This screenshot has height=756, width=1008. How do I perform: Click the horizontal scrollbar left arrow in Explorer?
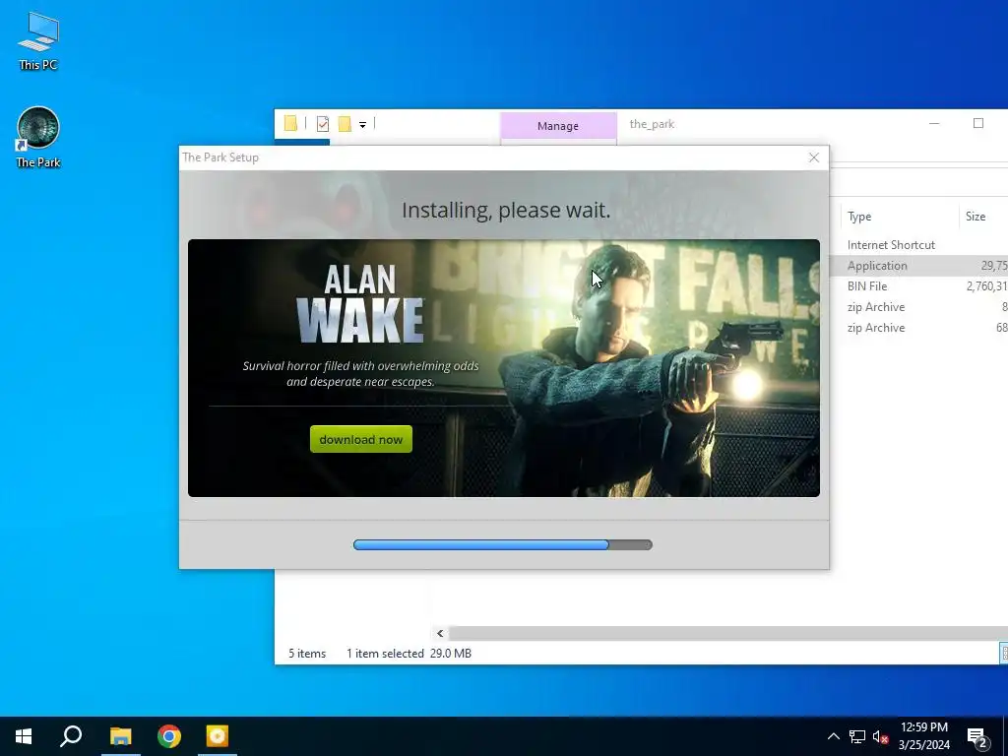coord(440,633)
